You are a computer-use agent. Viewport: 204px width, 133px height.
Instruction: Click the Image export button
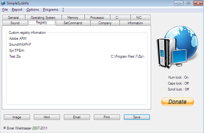pos(17,117)
